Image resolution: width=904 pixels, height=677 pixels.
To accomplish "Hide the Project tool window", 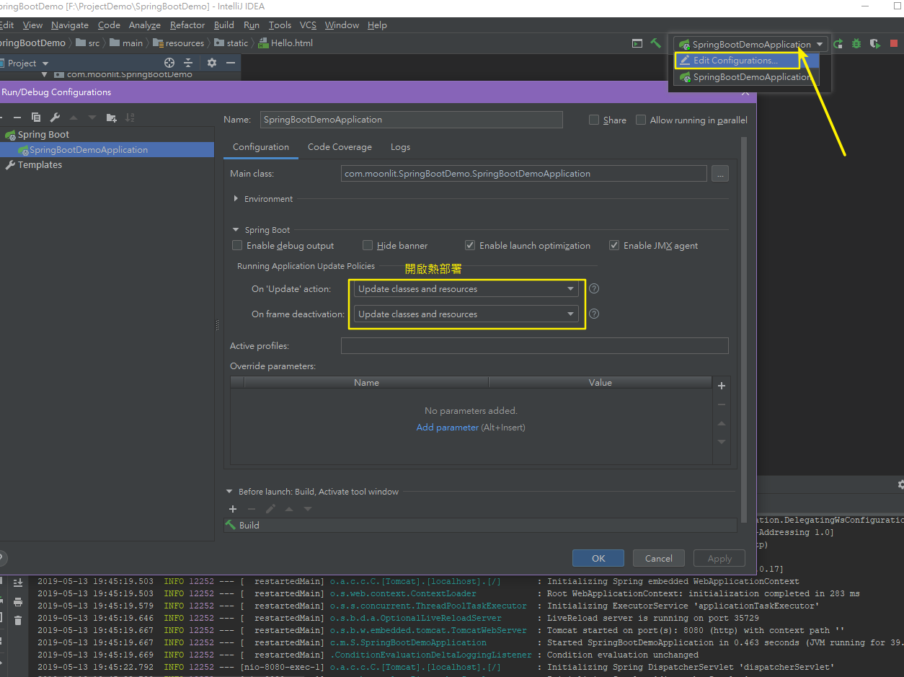I will (231, 63).
